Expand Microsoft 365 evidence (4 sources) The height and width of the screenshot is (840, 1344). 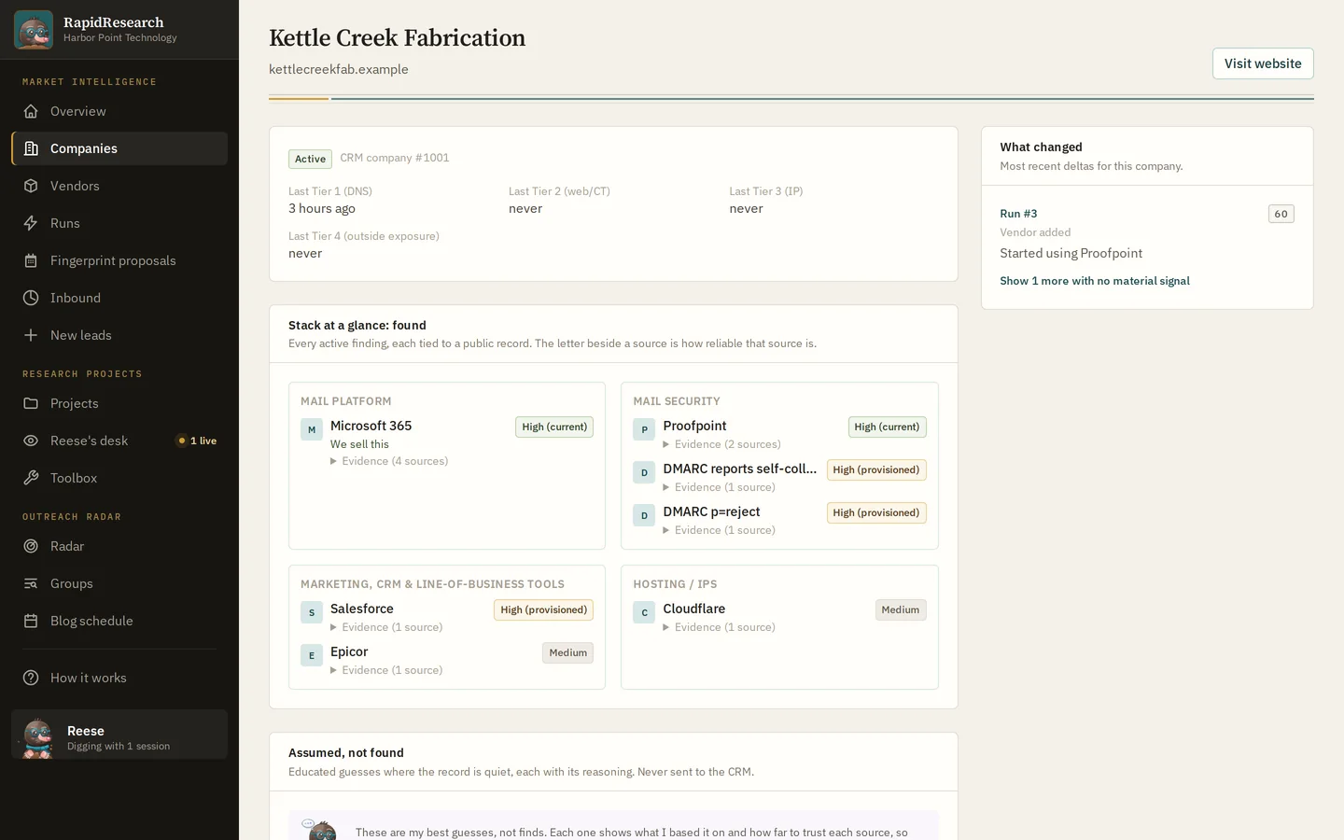389,461
